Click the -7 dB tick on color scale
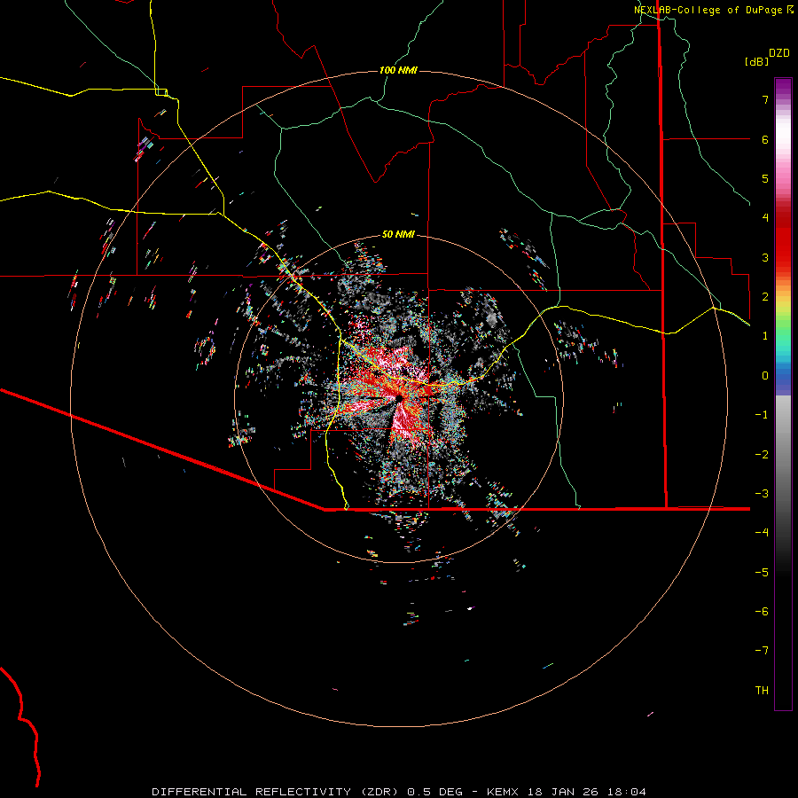798x798 pixels. pos(762,651)
